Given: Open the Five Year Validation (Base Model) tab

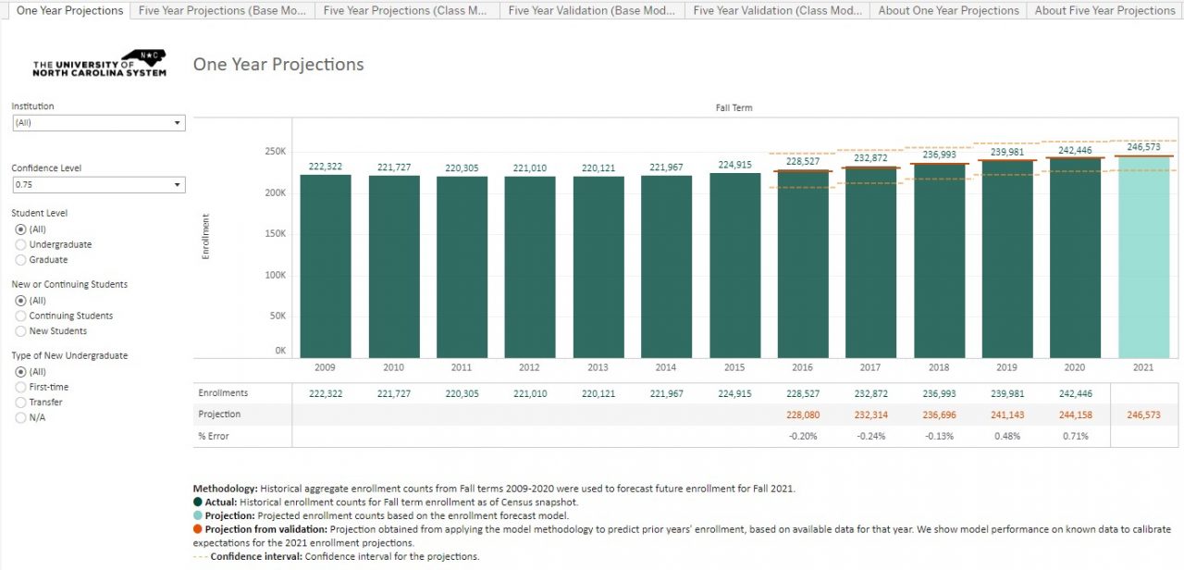Looking at the screenshot, I should pos(591,10).
